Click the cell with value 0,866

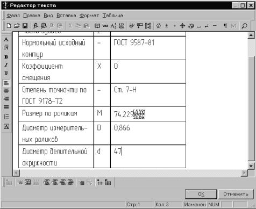pos(148,133)
